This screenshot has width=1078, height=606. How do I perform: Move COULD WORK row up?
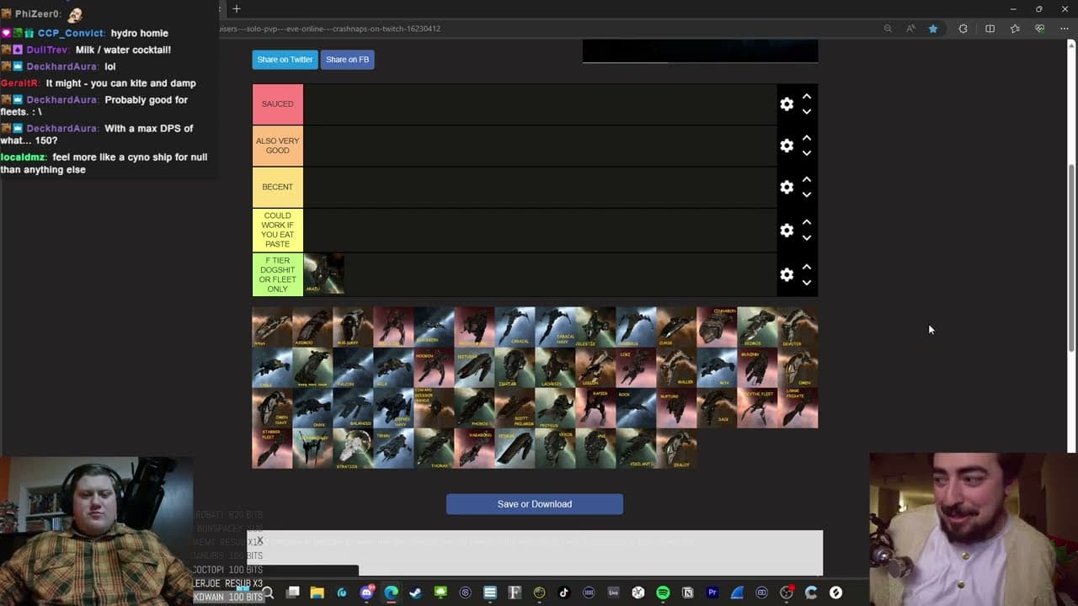[x=807, y=221]
